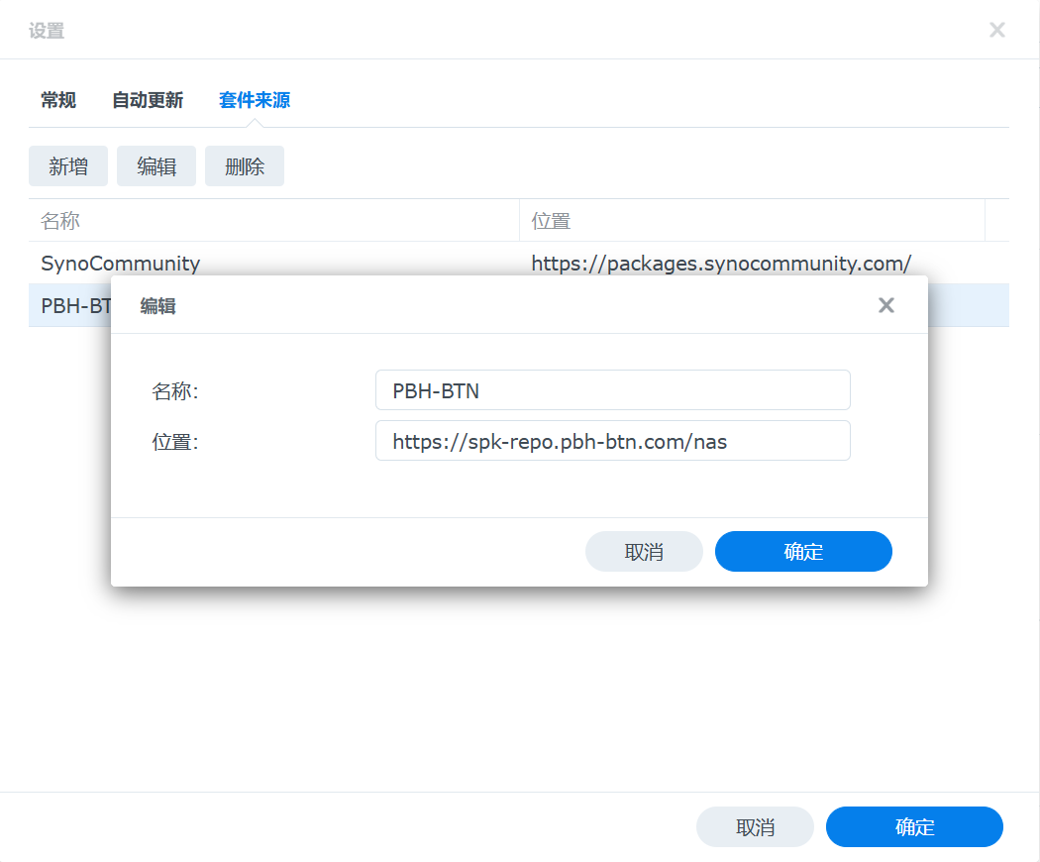Click 取消 at the settings window bottom

coord(755,827)
